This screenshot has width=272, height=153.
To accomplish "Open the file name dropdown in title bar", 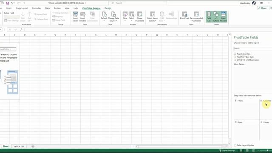I will tap(85, 3).
